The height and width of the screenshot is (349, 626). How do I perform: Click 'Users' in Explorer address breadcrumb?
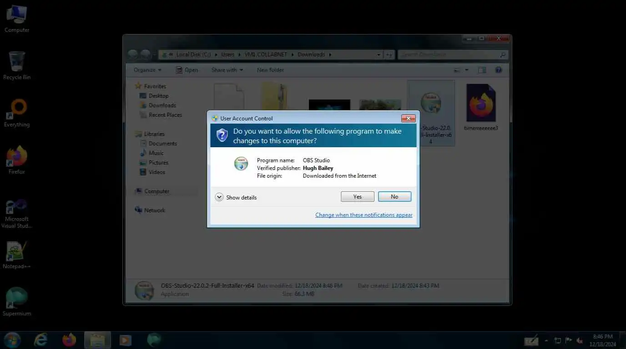(227, 55)
